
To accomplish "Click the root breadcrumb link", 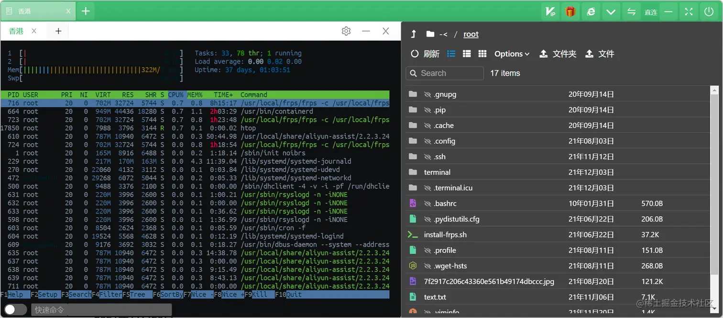I will tap(471, 34).
